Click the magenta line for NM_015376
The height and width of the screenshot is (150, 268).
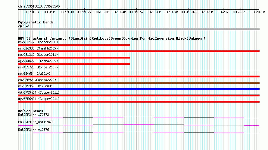click(x=139, y=133)
